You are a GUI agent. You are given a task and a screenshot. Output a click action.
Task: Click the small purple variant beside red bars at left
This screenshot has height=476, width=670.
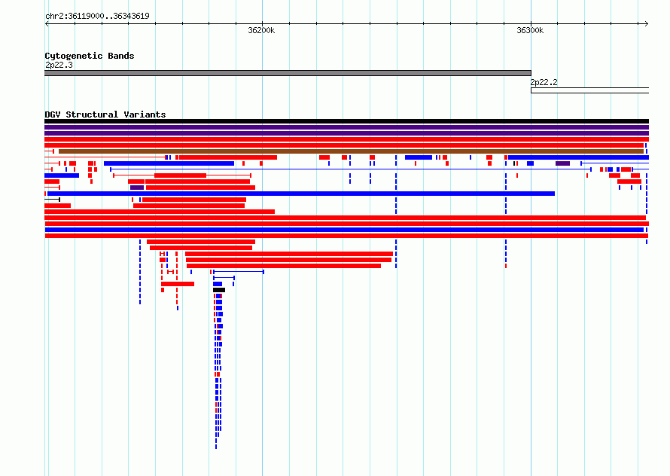pos(137,188)
